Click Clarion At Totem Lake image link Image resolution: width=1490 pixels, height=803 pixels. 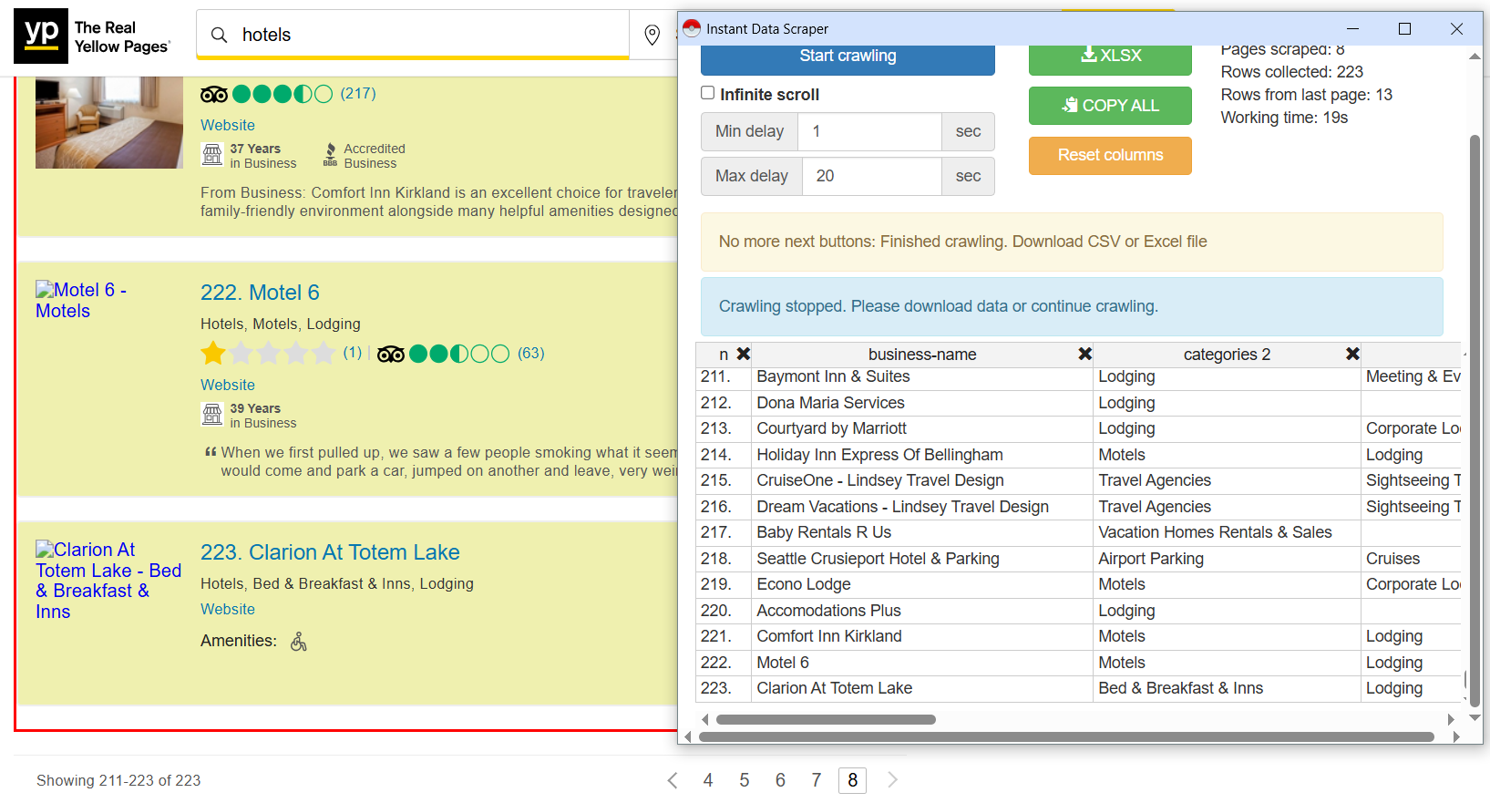click(x=108, y=580)
